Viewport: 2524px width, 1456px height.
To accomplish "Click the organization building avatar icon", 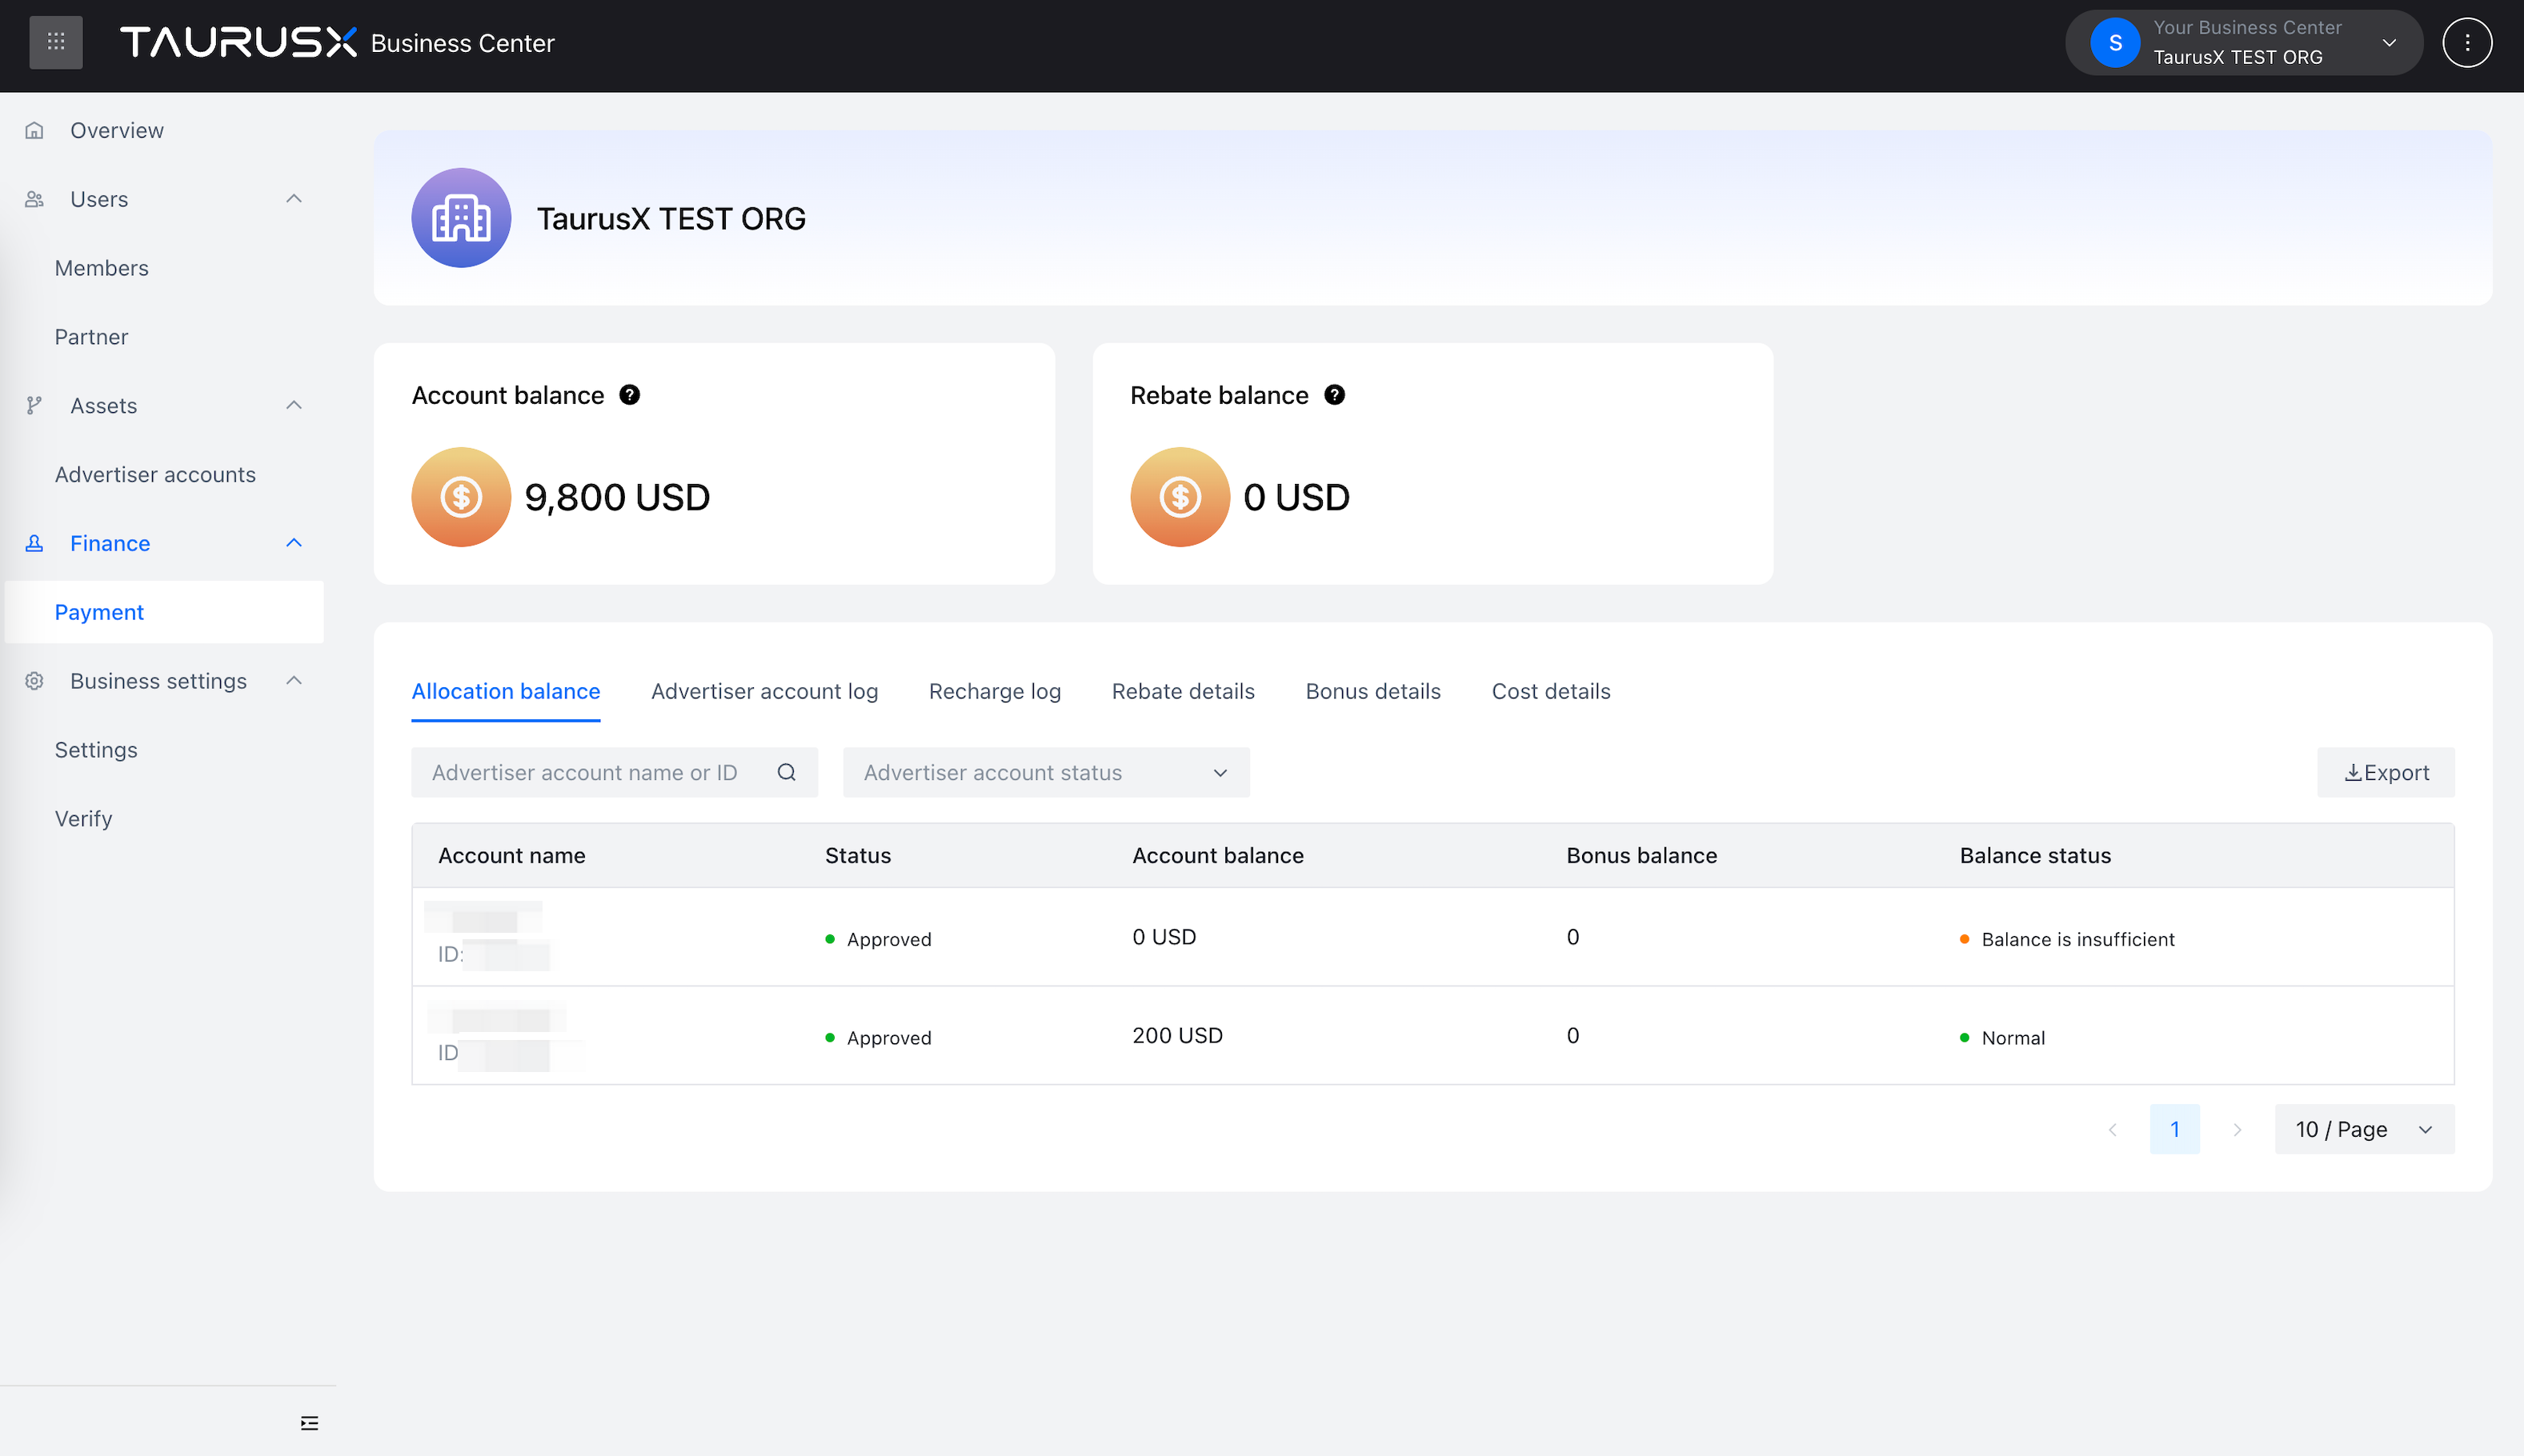I will [461, 218].
